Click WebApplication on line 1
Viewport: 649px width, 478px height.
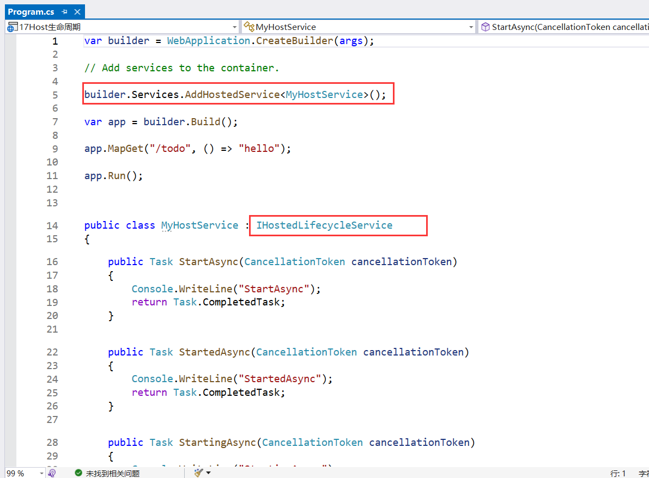(209, 41)
